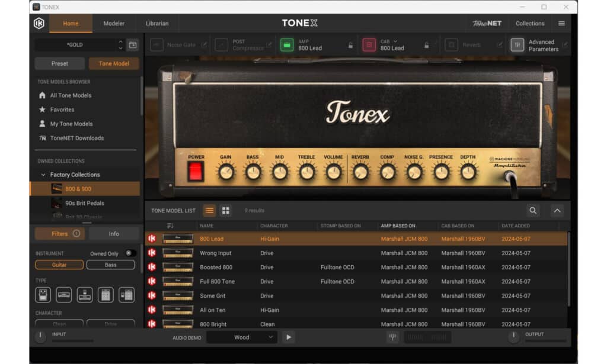The height and width of the screenshot is (364, 607).
Task: Open Collections
Action: click(x=530, y=24)
